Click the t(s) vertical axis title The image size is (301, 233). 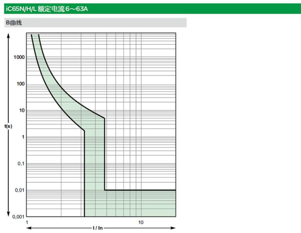tap(8, 126)
